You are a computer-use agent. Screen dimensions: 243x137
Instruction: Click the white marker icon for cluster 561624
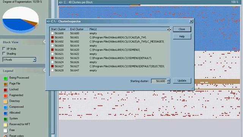[52, 62]
